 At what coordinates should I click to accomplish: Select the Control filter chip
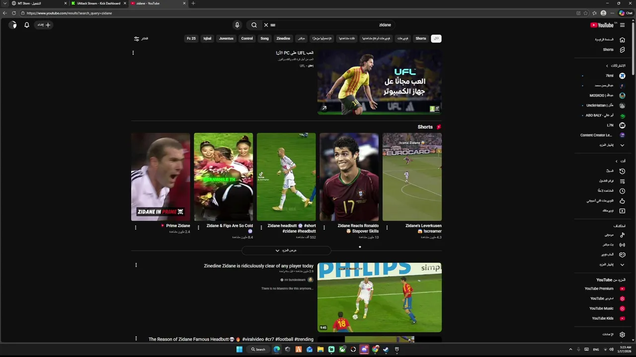pyautogui.click(x=247, y=38)
